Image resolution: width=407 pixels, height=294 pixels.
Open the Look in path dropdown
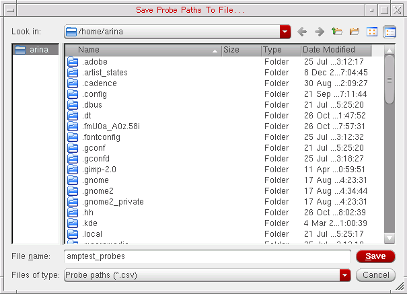[x=285, y=32]
